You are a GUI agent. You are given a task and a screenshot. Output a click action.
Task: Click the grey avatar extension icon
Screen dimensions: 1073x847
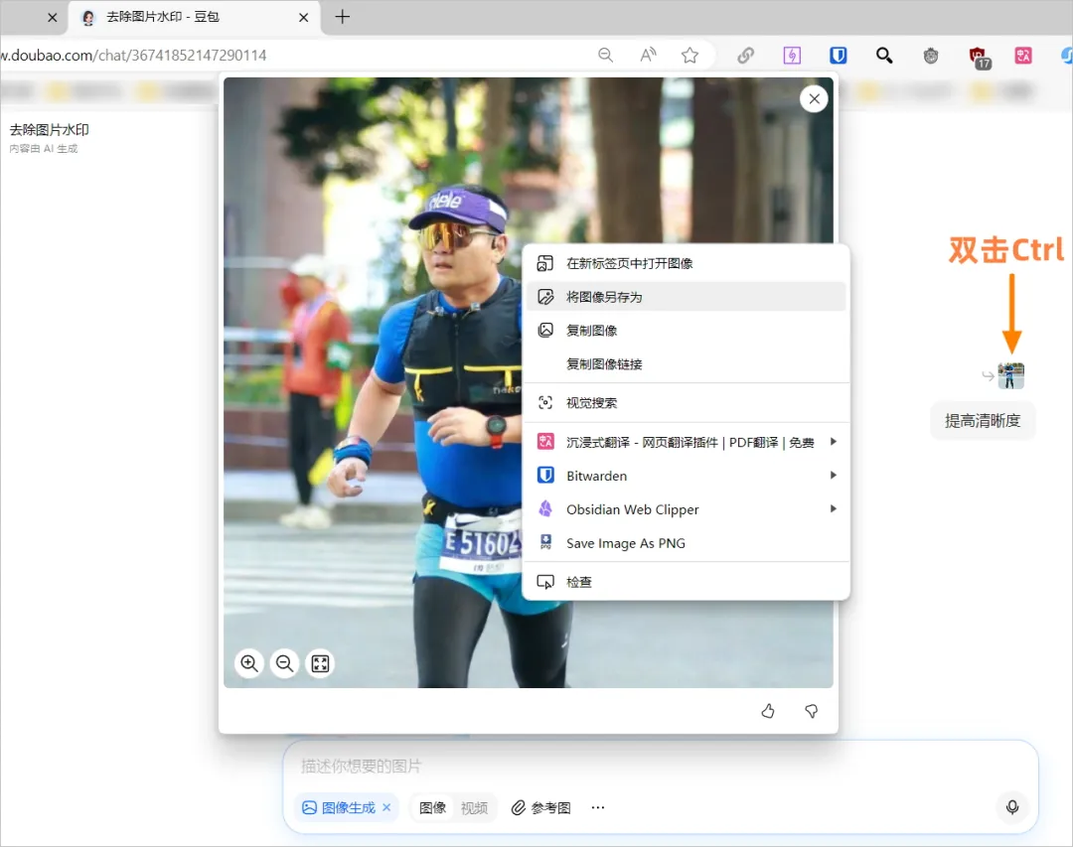pos(931,56)
